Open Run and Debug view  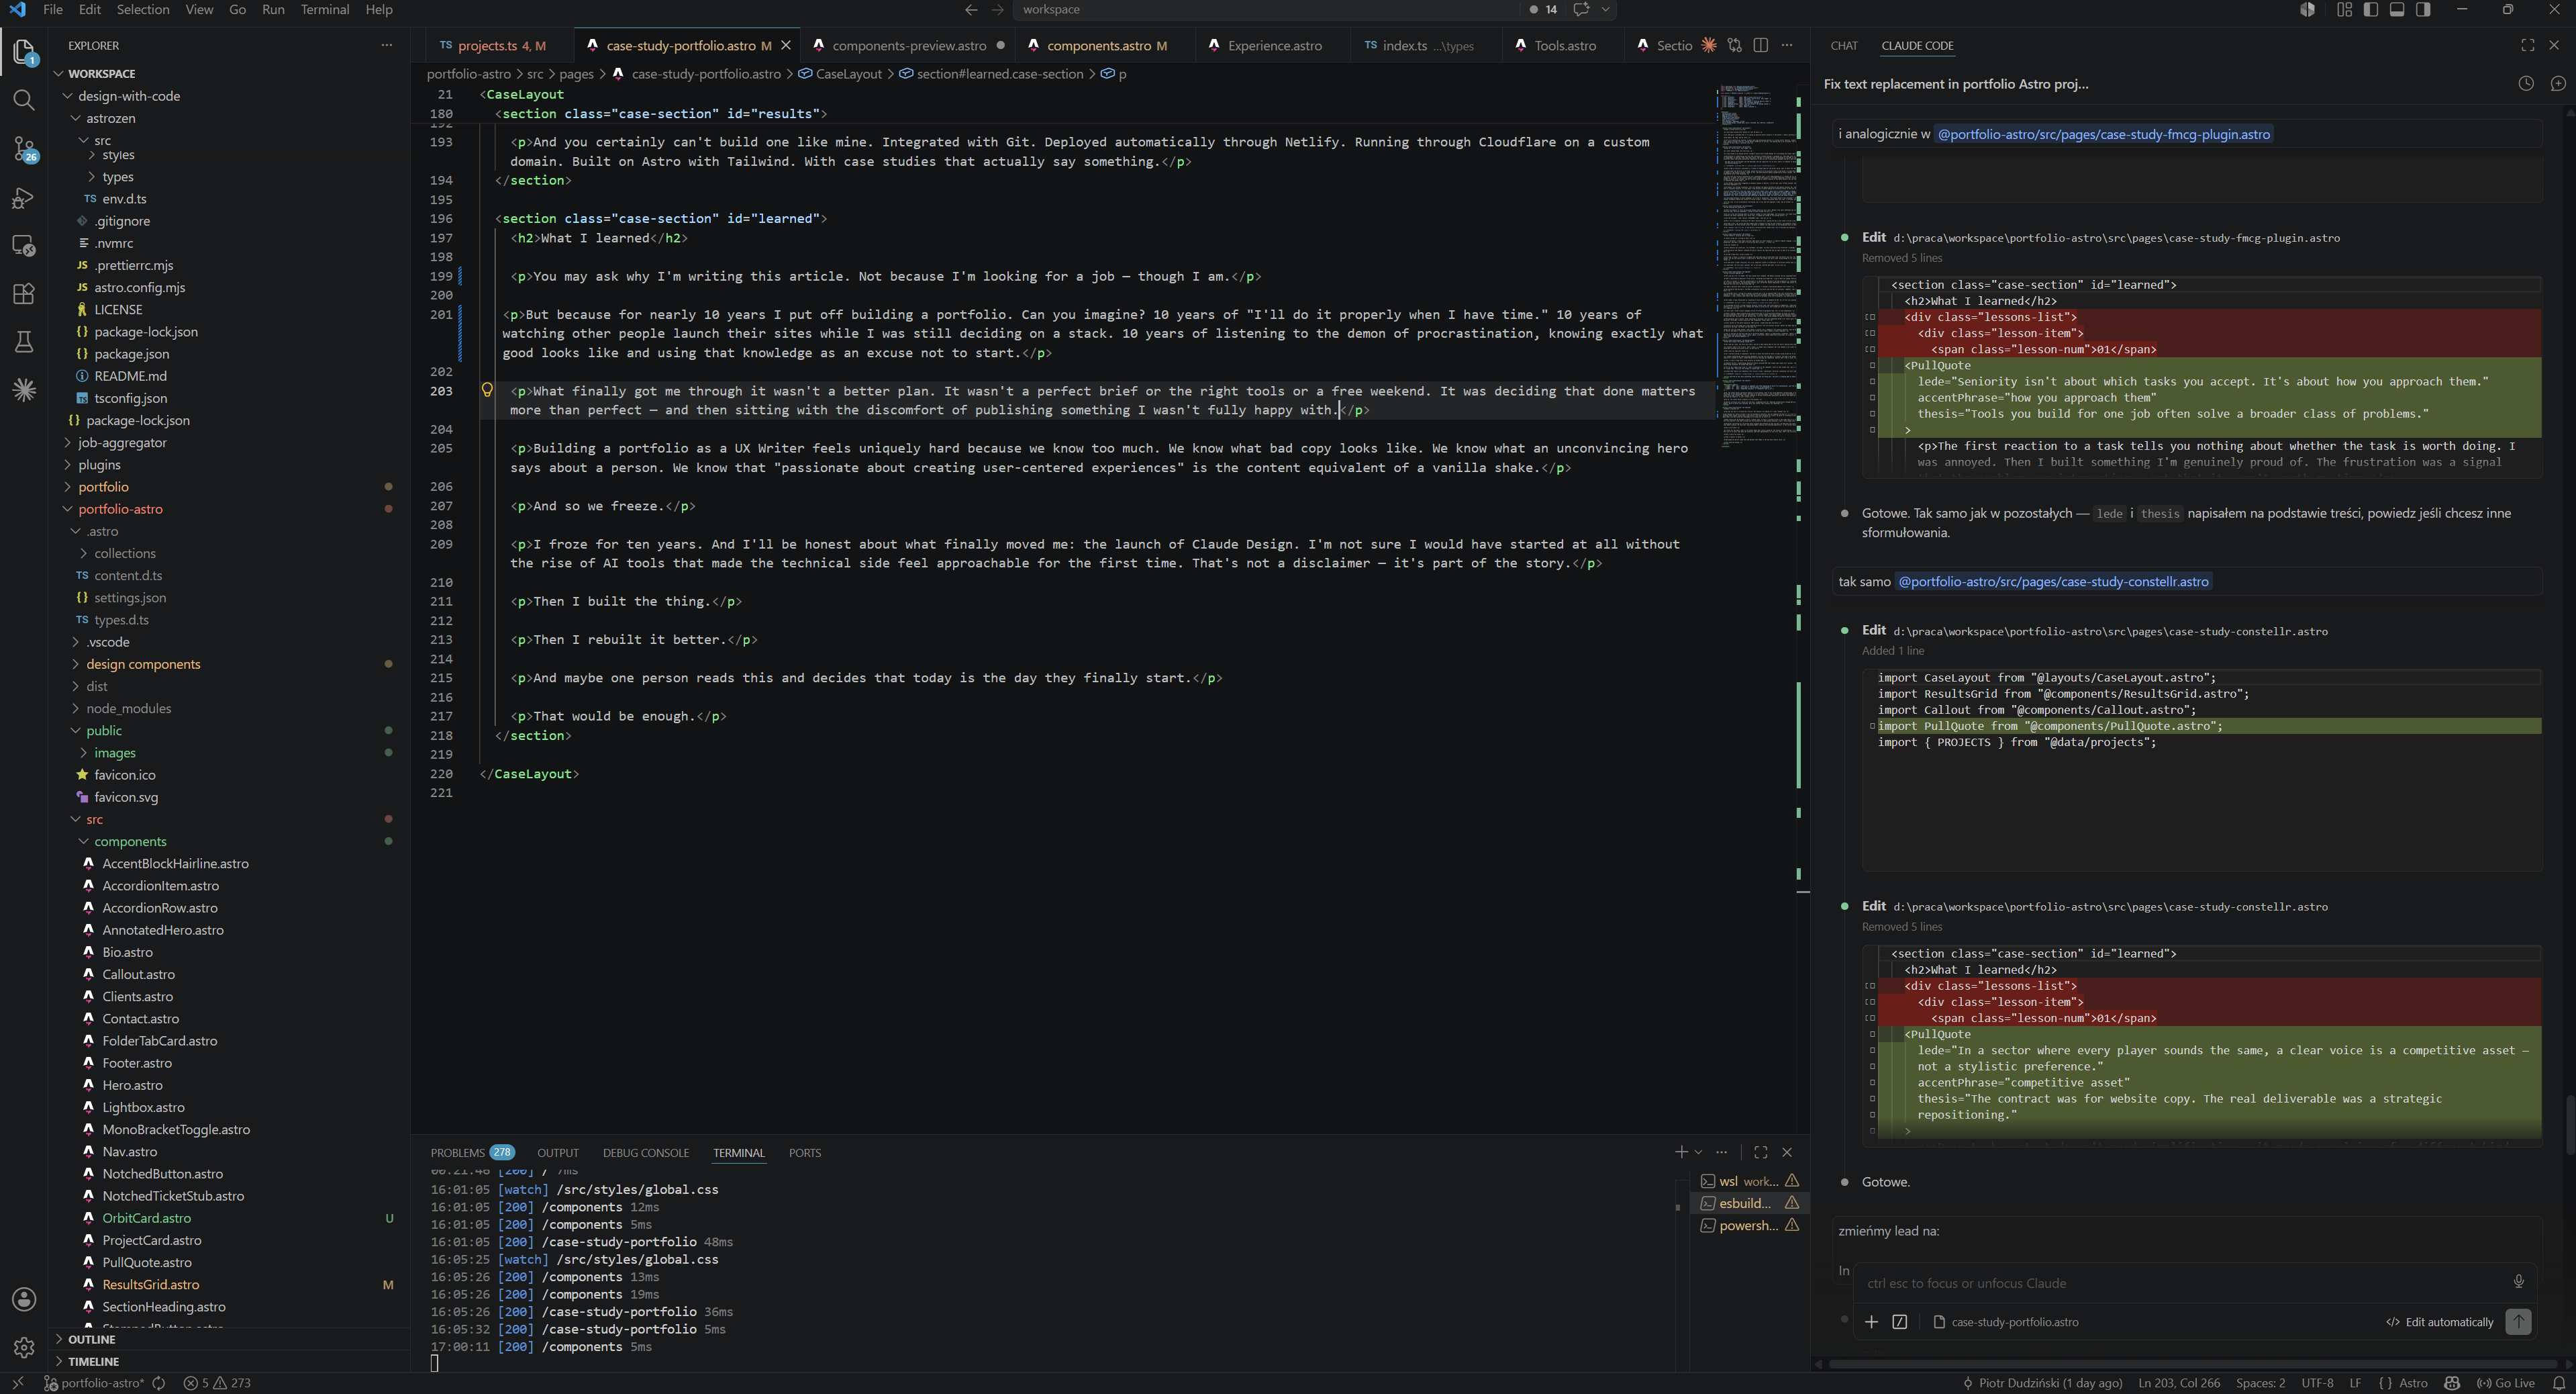pos(24,198)
